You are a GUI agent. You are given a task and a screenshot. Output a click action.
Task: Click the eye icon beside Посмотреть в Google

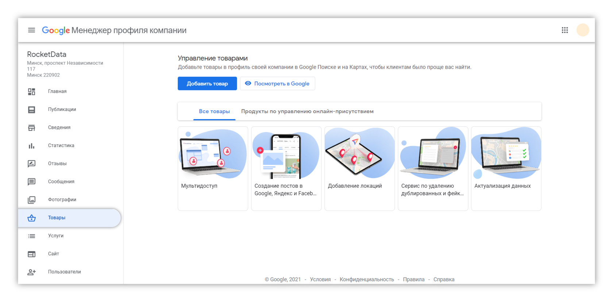[x=248, y=83]
